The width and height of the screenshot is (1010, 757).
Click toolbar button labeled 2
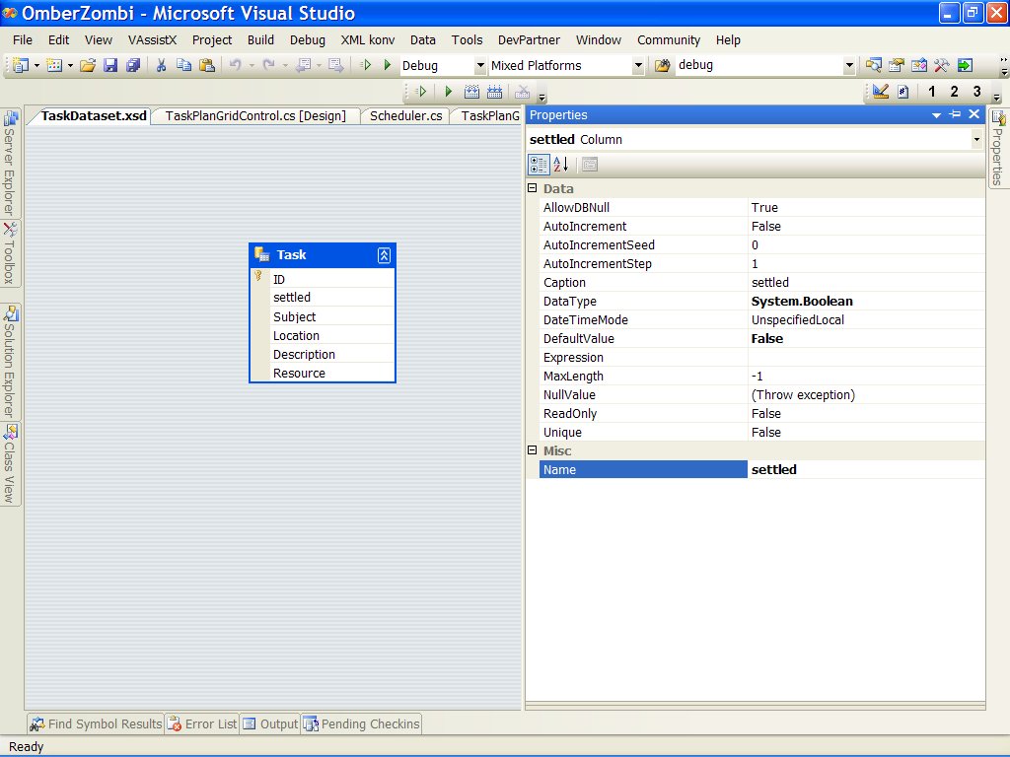click(954, 92)
